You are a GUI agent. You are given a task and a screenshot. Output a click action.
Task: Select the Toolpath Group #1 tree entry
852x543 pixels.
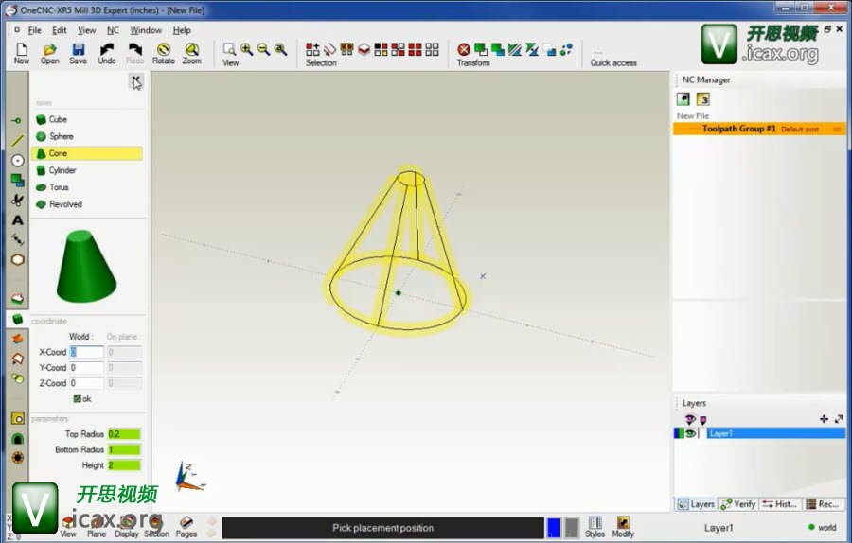coord(738,129)
